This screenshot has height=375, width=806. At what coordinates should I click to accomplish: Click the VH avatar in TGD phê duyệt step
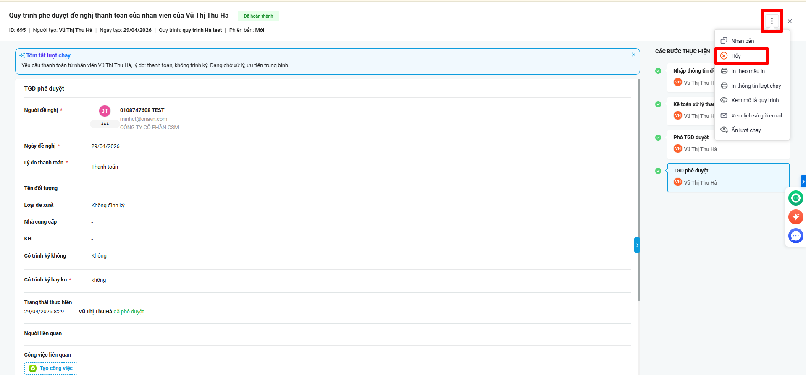677,182
